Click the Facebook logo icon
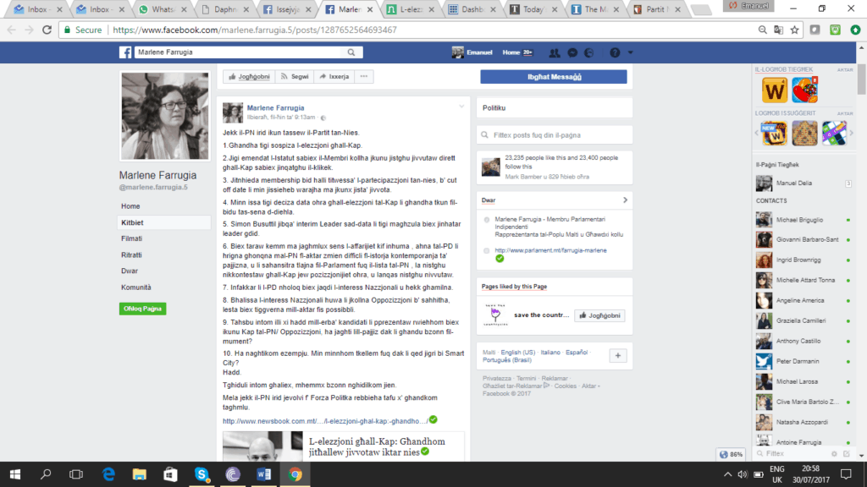The image size is (867, 487). (124, 52)
